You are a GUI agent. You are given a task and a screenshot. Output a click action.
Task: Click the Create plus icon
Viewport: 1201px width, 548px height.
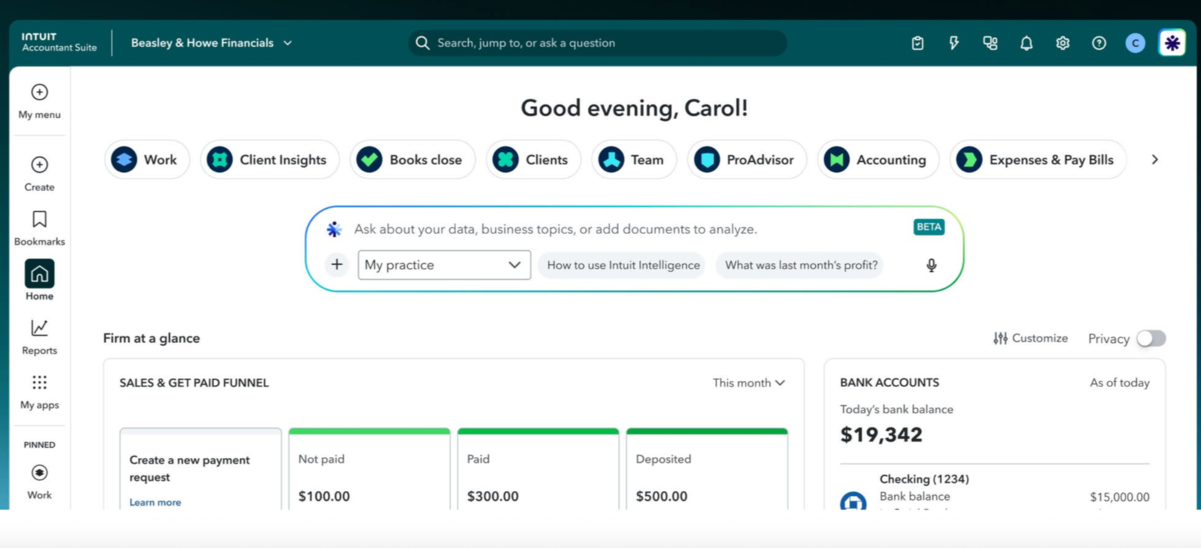point(39,164)
